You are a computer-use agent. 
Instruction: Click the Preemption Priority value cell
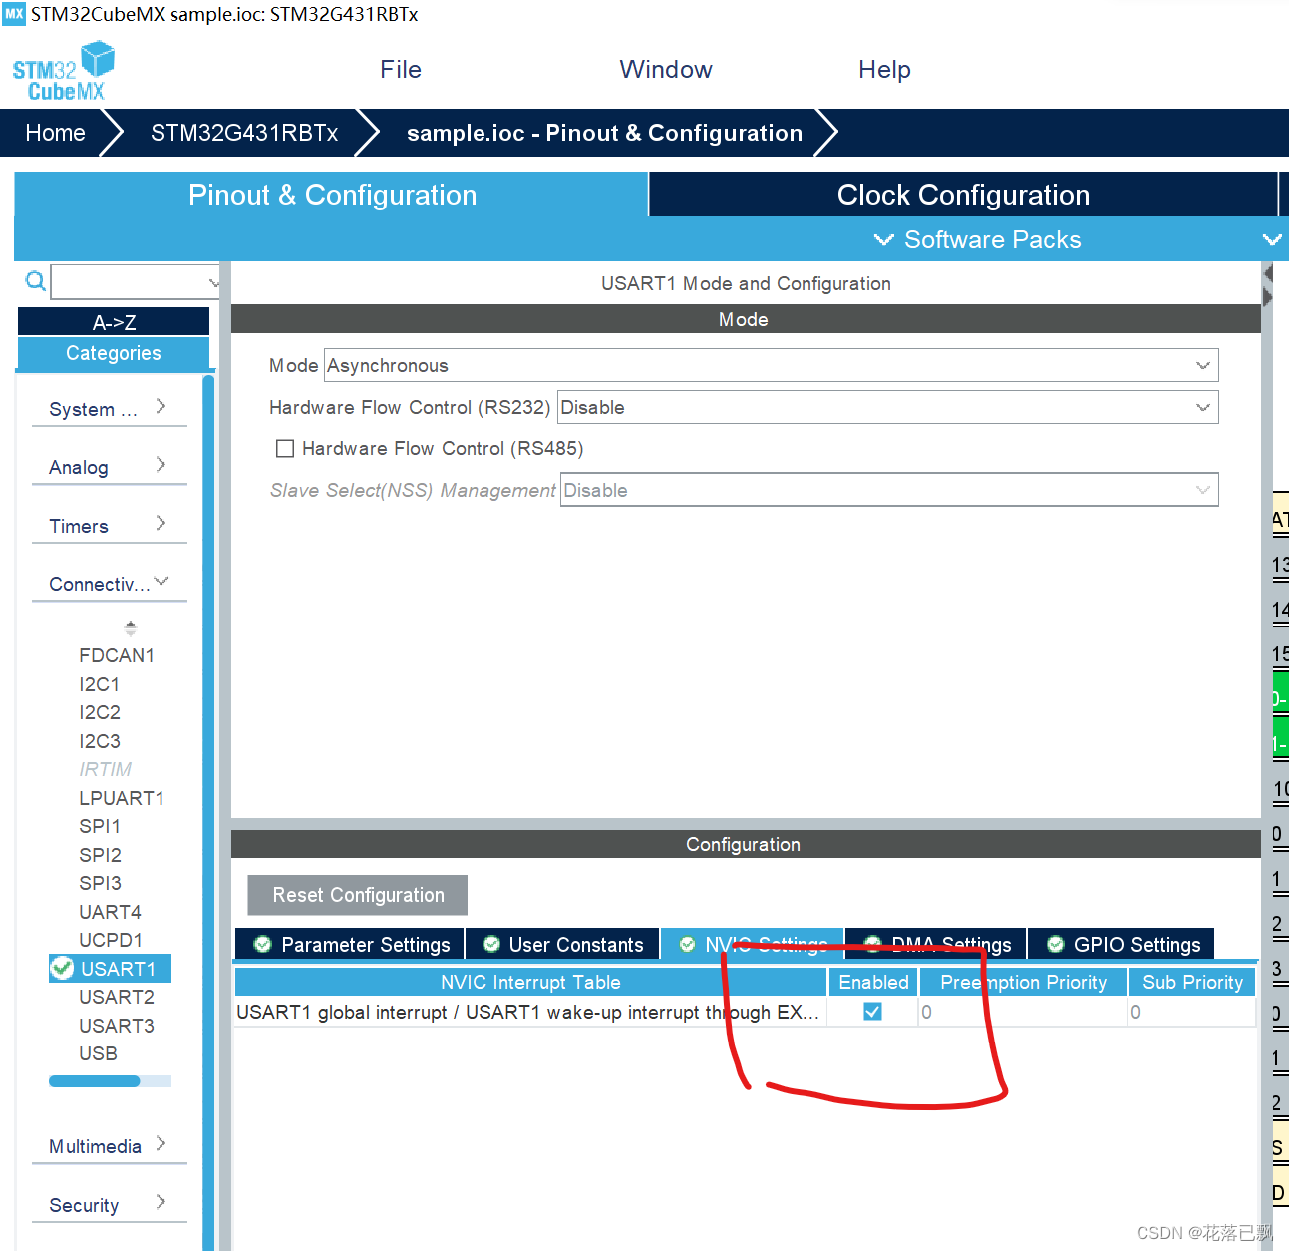1023,1012
